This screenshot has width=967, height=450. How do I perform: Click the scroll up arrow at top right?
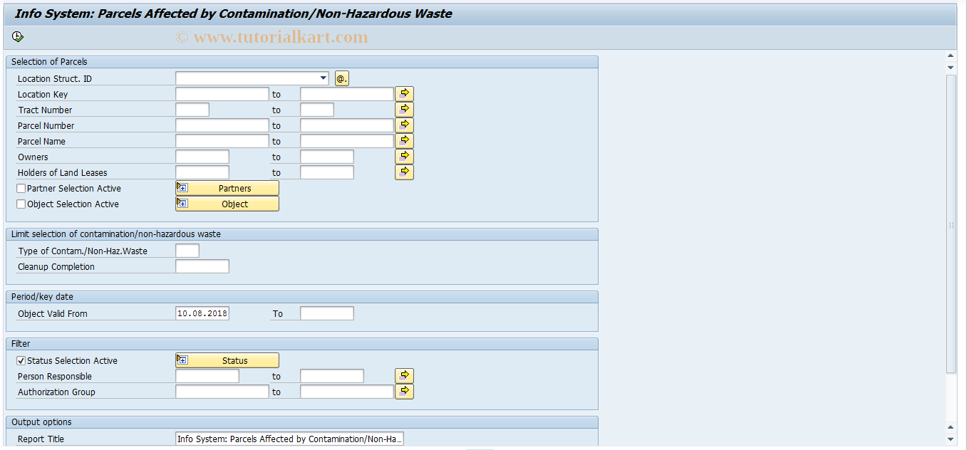[x=951, y=56]
